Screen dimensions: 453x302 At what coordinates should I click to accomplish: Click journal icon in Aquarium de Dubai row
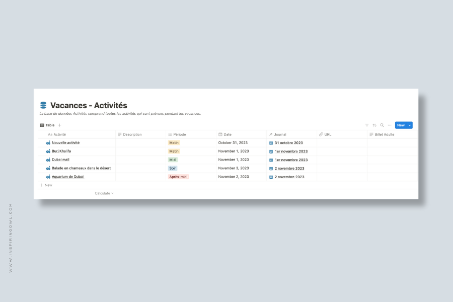coord(271,177)
